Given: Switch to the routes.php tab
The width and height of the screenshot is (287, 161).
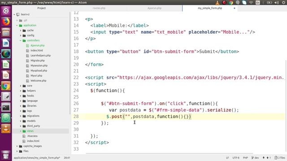Looking at the screenshot, I should tap(99, 8).
